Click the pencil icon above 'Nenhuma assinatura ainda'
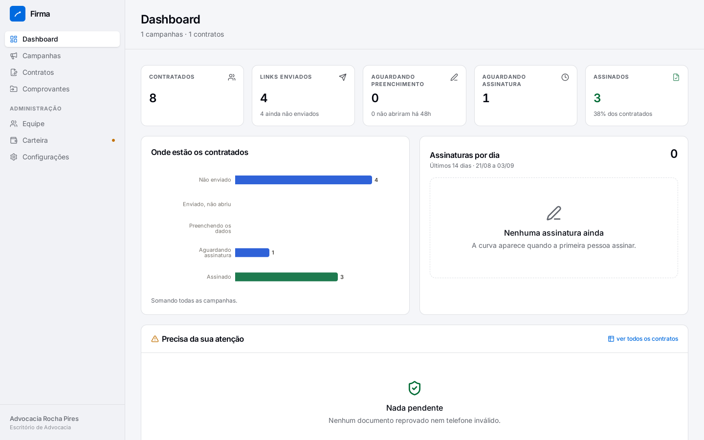 point(554,213)
